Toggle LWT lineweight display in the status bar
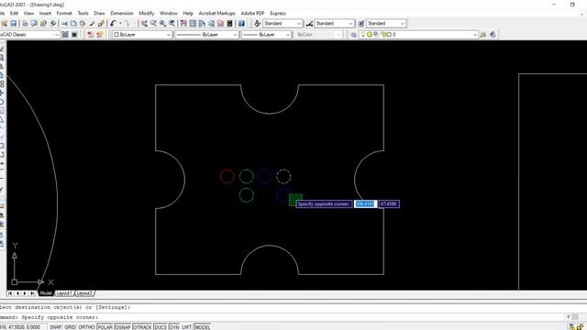This screenshot has width=587, height=330. (x=187, y=327)
